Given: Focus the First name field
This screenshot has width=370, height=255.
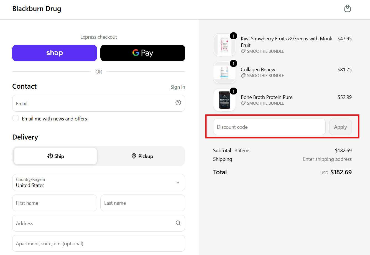Looking at the screenshot, I should pyautogui.click(x=55, y=203).
